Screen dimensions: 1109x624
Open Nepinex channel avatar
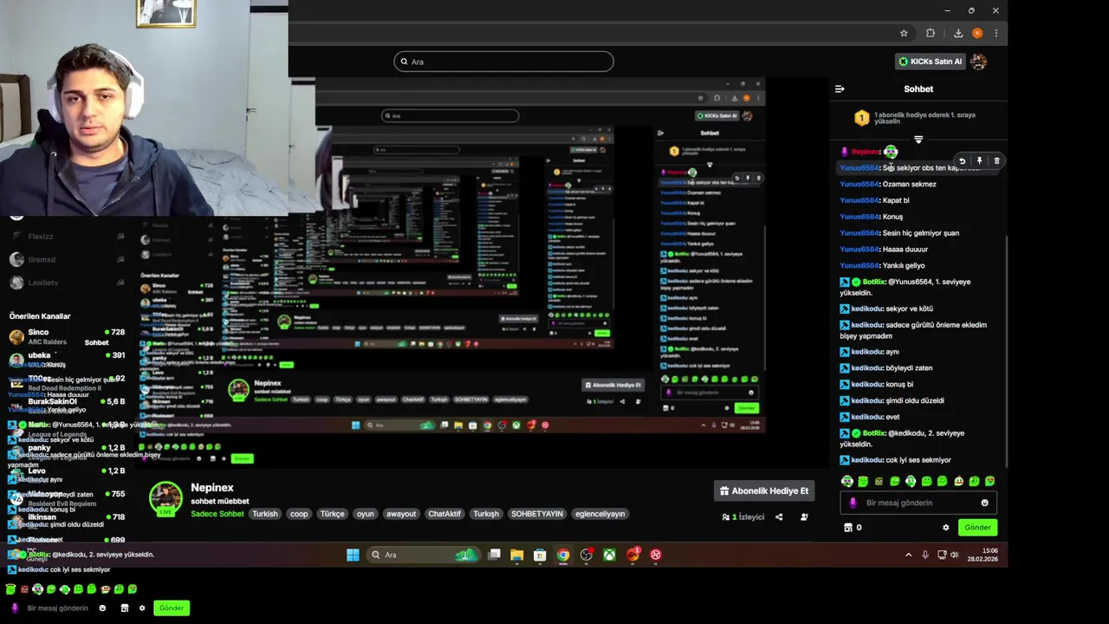pos(165,497)
